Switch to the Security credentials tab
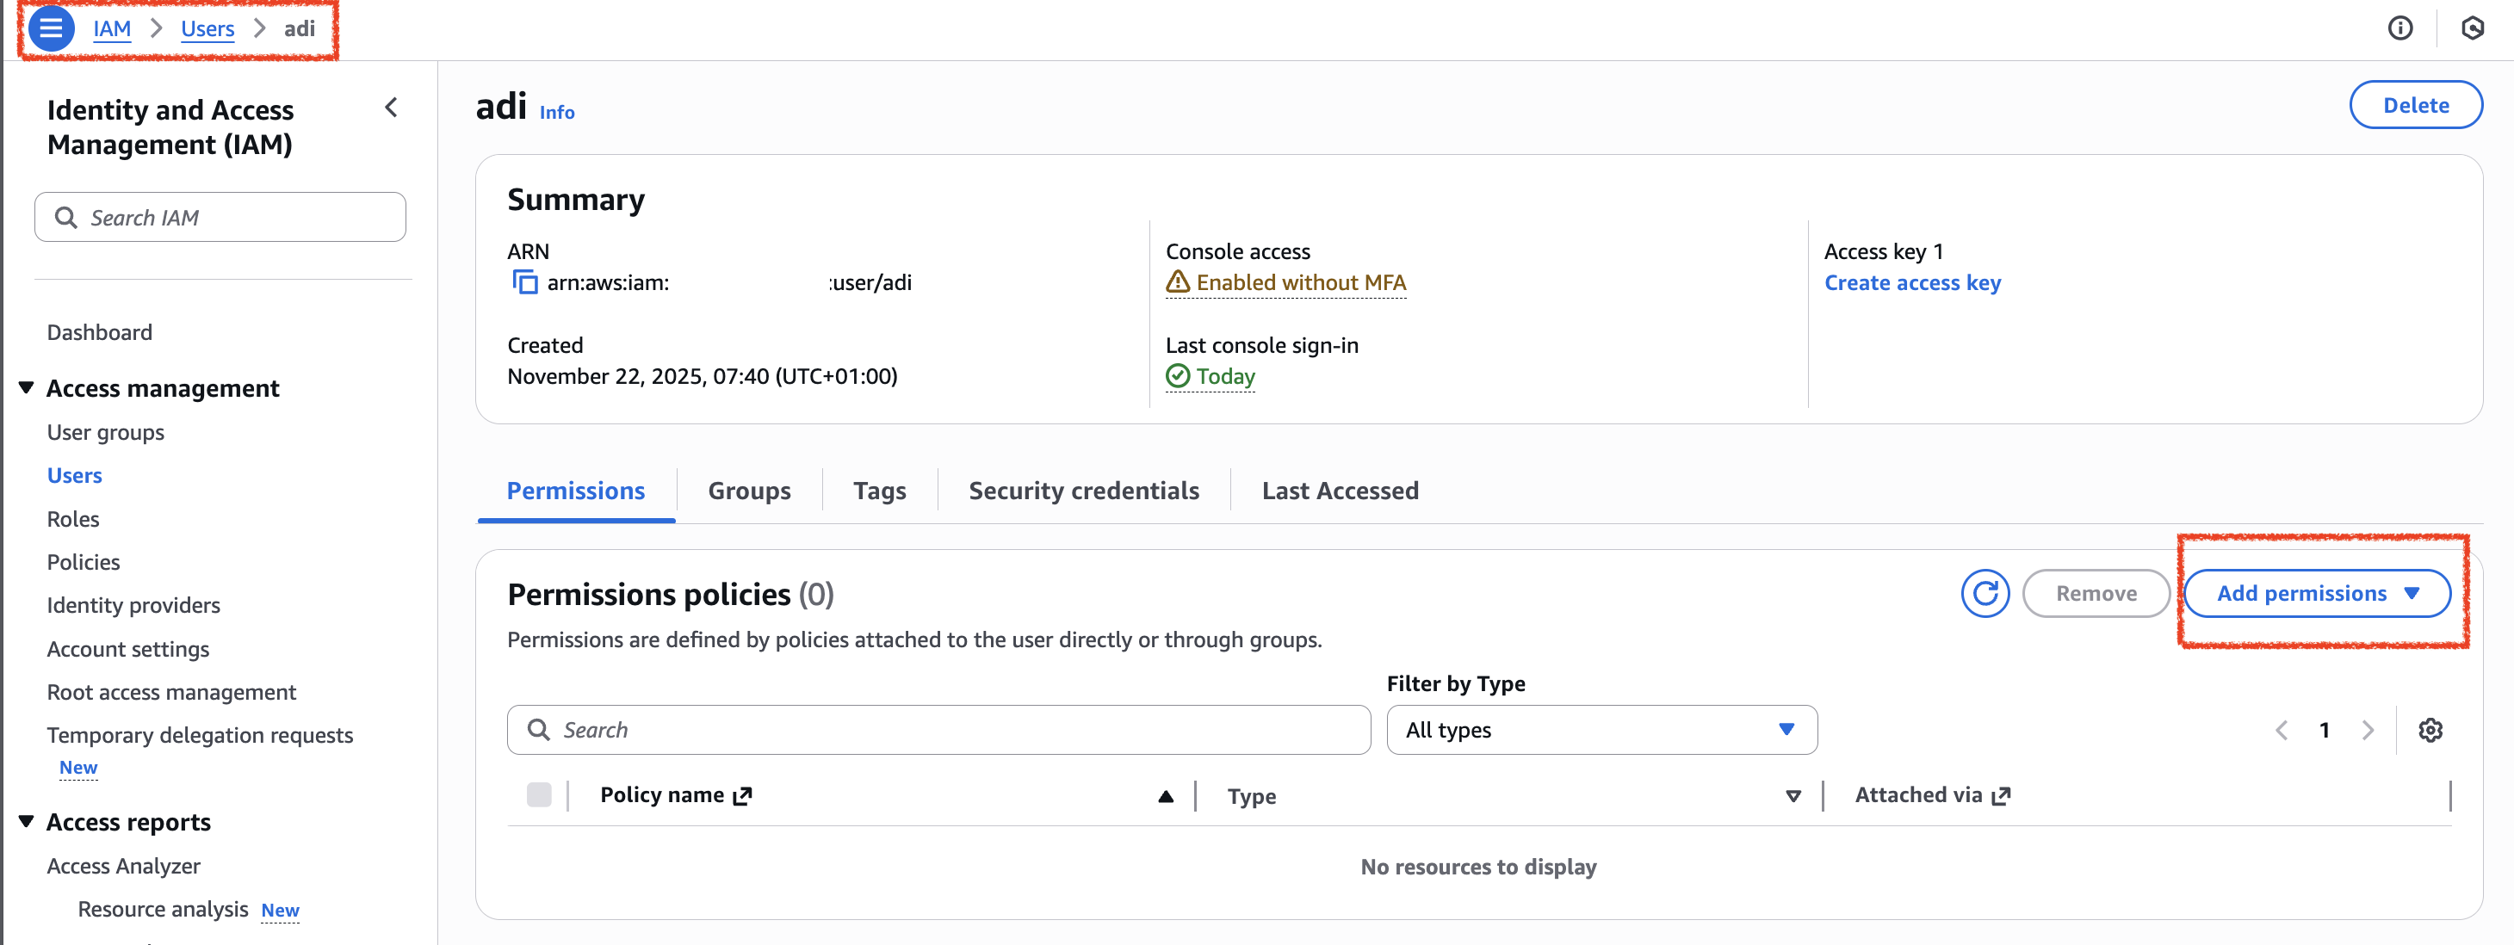2514x945 pixels. [1083, 490]
